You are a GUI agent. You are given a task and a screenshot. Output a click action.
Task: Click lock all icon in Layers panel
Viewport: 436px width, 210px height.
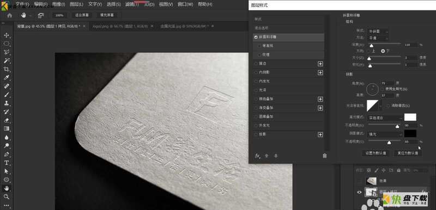coord(398,170)
